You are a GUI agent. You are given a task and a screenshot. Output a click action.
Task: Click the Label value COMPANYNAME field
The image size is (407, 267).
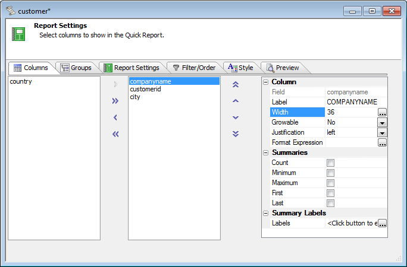coord(356,102)
